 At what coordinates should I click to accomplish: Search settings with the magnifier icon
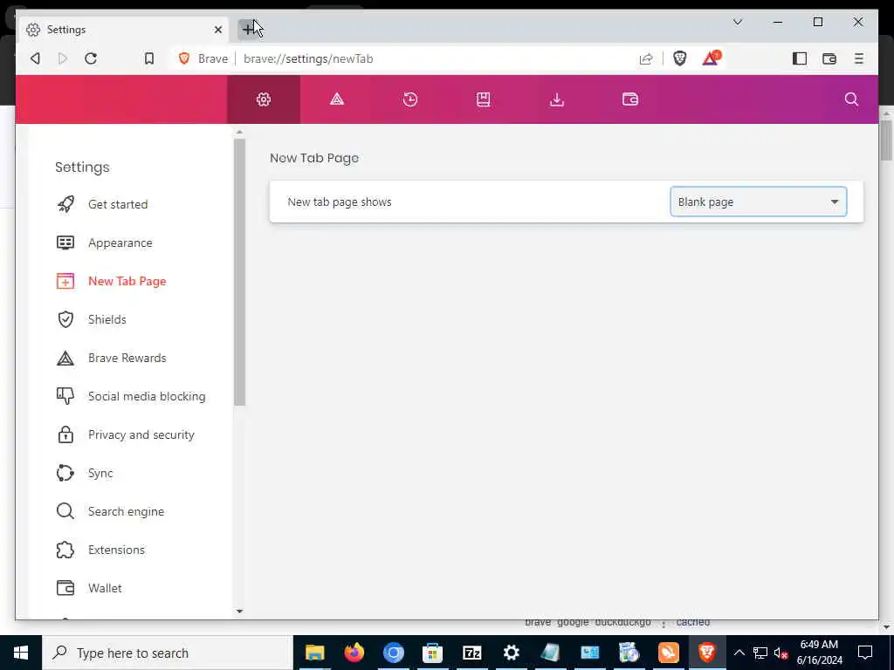click(851, 99)
